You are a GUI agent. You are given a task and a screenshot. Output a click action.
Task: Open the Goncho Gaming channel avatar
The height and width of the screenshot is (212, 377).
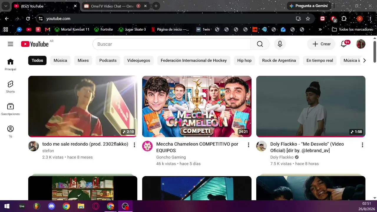pyautogui.click(x=147, y=146)
